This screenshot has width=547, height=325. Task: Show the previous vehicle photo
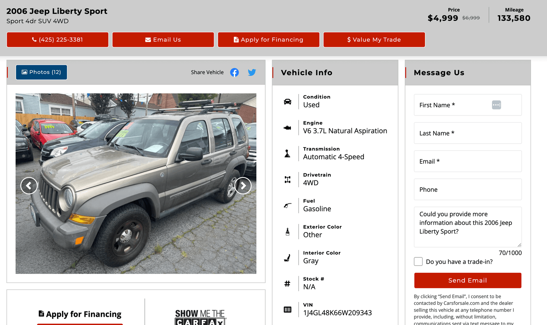[29, 186]
